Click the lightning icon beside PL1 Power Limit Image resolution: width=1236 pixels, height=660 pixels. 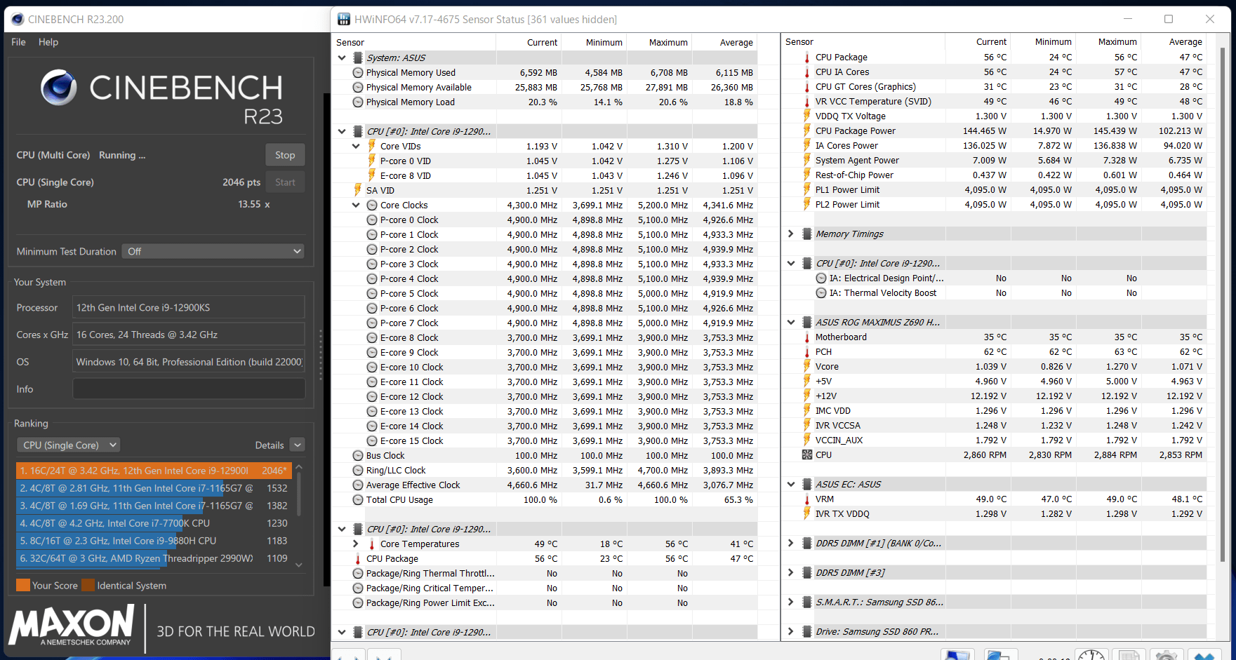807,190
